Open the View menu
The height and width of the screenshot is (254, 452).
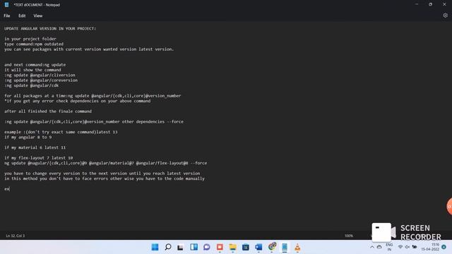(x=37, y=16)
